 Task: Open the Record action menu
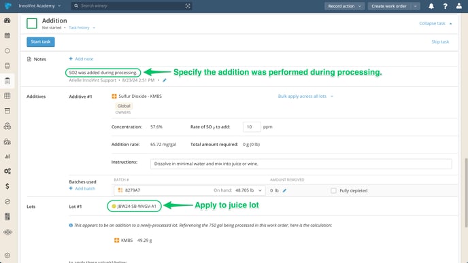(344, 6)
